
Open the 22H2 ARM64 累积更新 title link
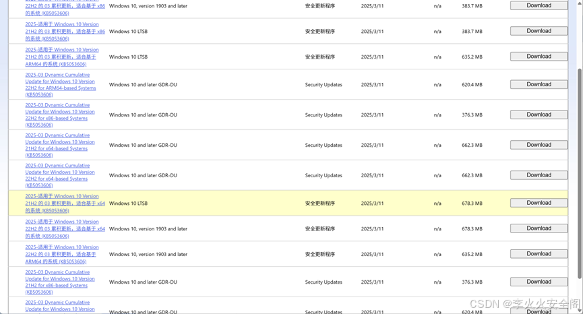pyautogui.click(x=62, y=254)
